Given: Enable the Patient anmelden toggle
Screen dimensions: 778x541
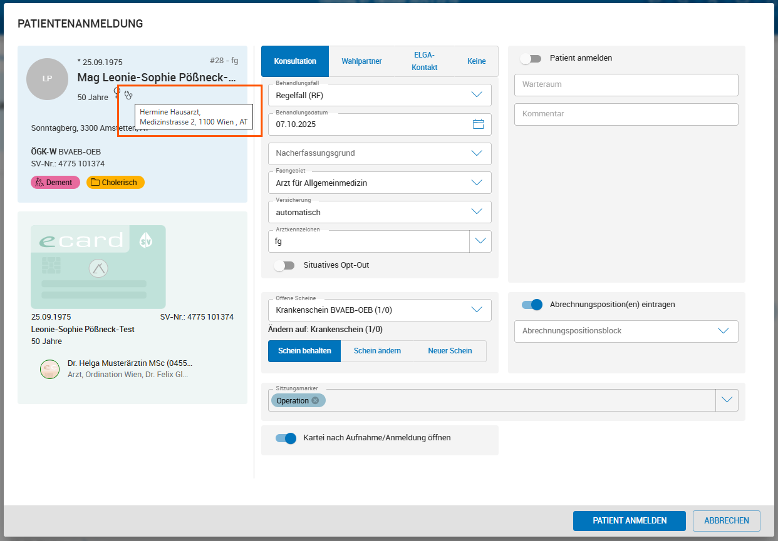Looking at the screenshot, I should click(x=531, y=58).
